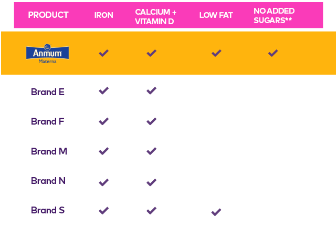Select the LOW FAT column header
This screenshot has width=336, height=226.
point(216,15)
